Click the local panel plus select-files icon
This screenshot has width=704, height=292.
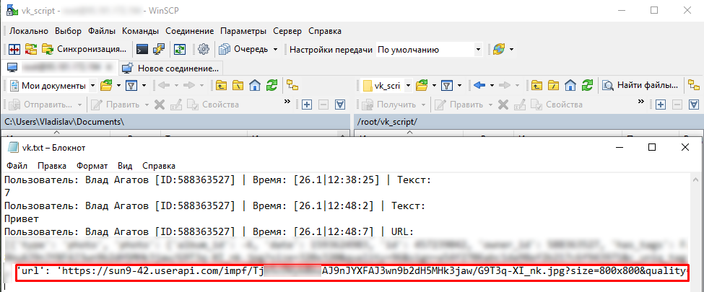click(307, 105)
